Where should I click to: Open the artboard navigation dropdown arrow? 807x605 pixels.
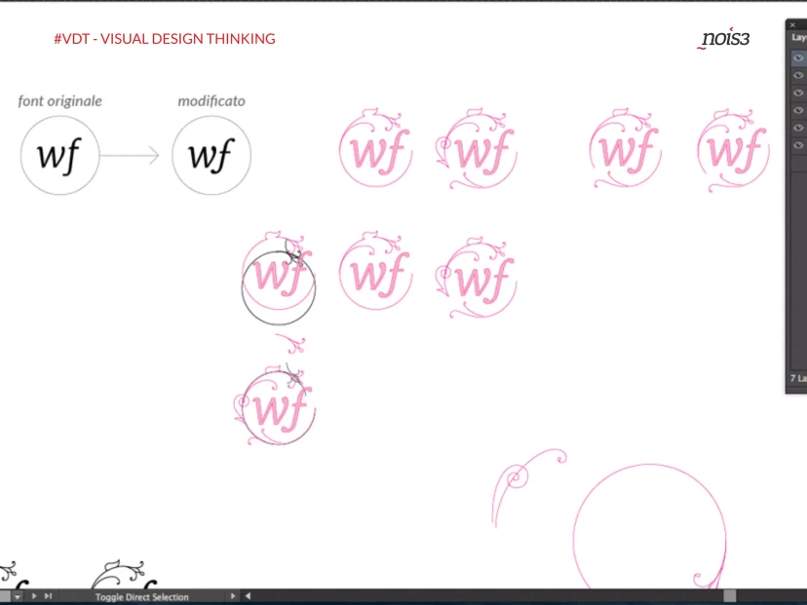[18, 597]
